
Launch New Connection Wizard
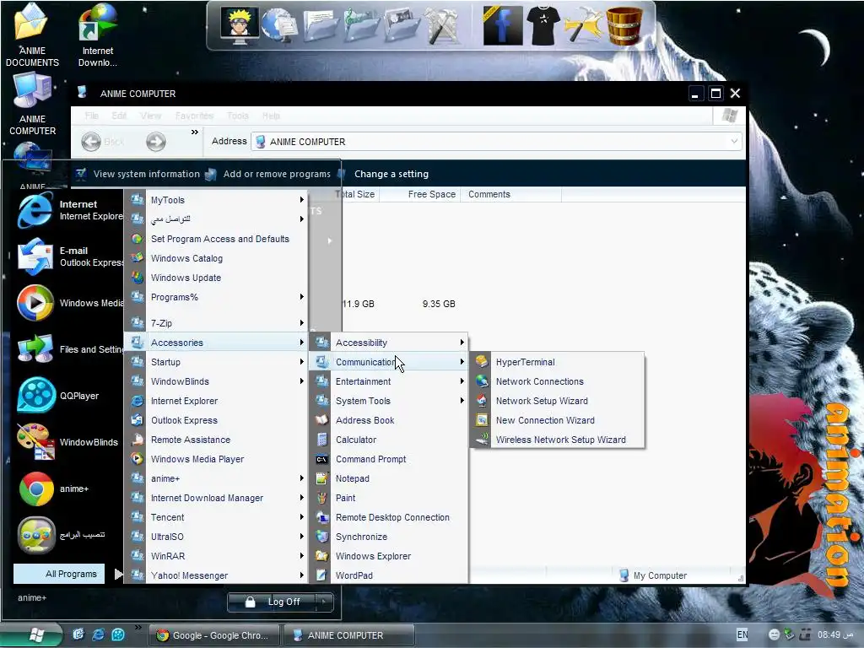557,420
